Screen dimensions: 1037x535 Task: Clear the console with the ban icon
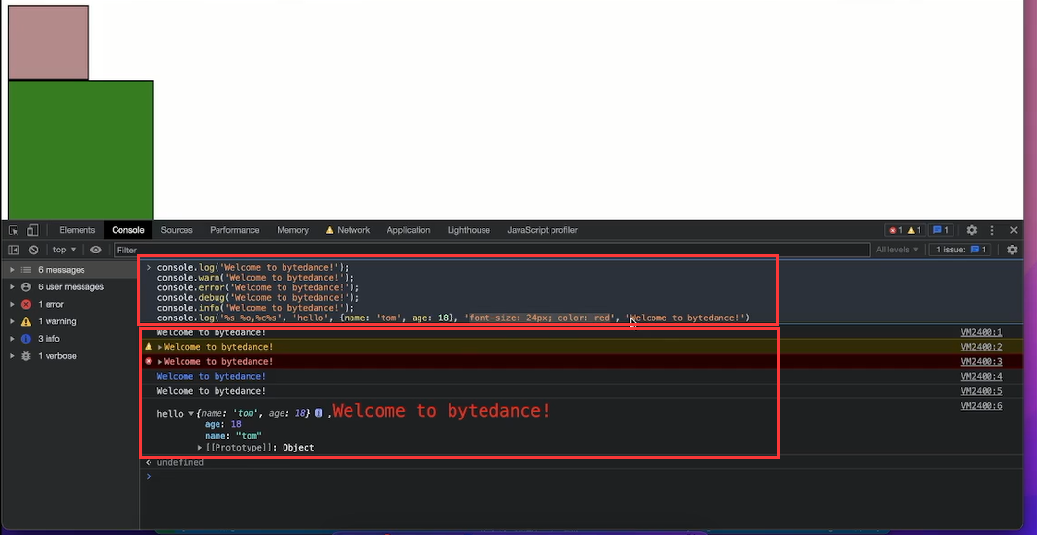33,250
